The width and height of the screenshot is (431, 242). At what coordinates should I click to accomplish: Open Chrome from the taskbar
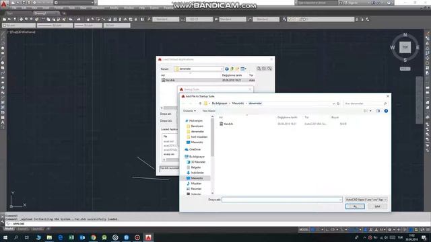(x=94, y=237)
